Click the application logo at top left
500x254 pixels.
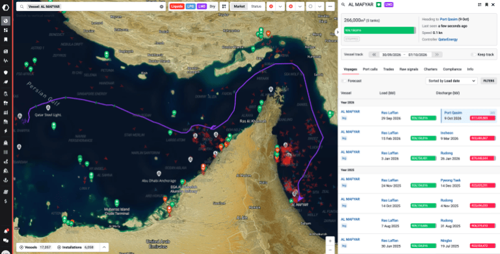tap(5, 7)
